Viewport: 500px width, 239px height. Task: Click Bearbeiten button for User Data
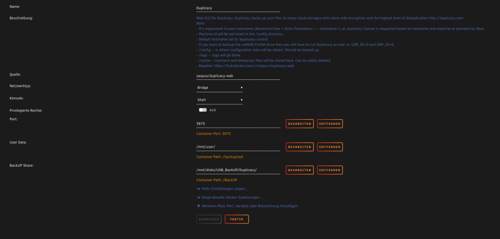[299, 147]
